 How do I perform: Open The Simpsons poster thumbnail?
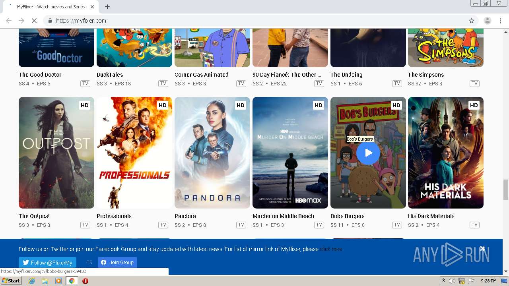coord(446,48)
